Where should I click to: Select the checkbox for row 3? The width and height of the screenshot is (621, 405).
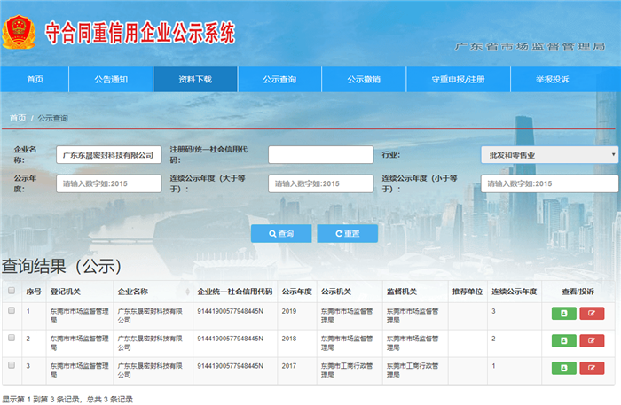(x=12, y=364)
